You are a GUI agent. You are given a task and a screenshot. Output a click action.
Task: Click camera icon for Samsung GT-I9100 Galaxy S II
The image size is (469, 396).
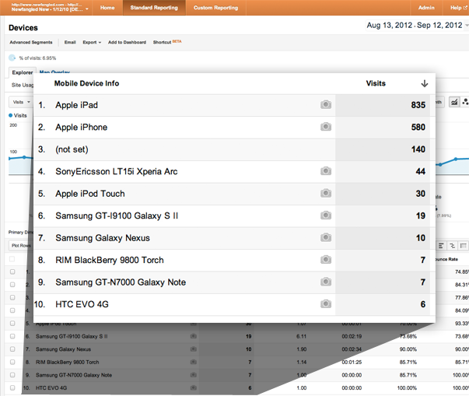[x=326, y=216]
